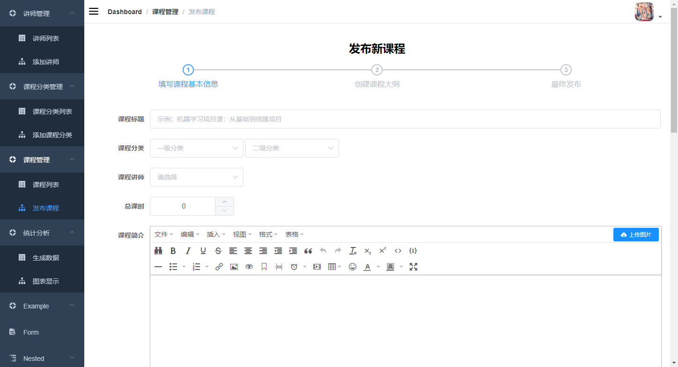The height and width of the screenshot is (367, 678).
Task: Toggle strikethrough formatting
Action: pos(218,251)
